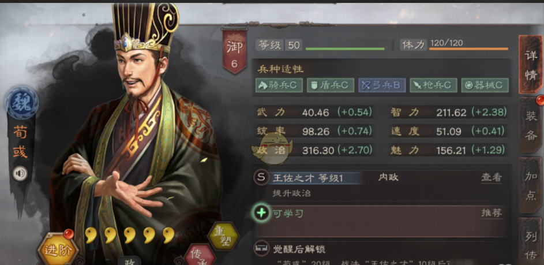The image size is (544, 265).
Task: Switch to the 装备 side tab
Action: 531,126
